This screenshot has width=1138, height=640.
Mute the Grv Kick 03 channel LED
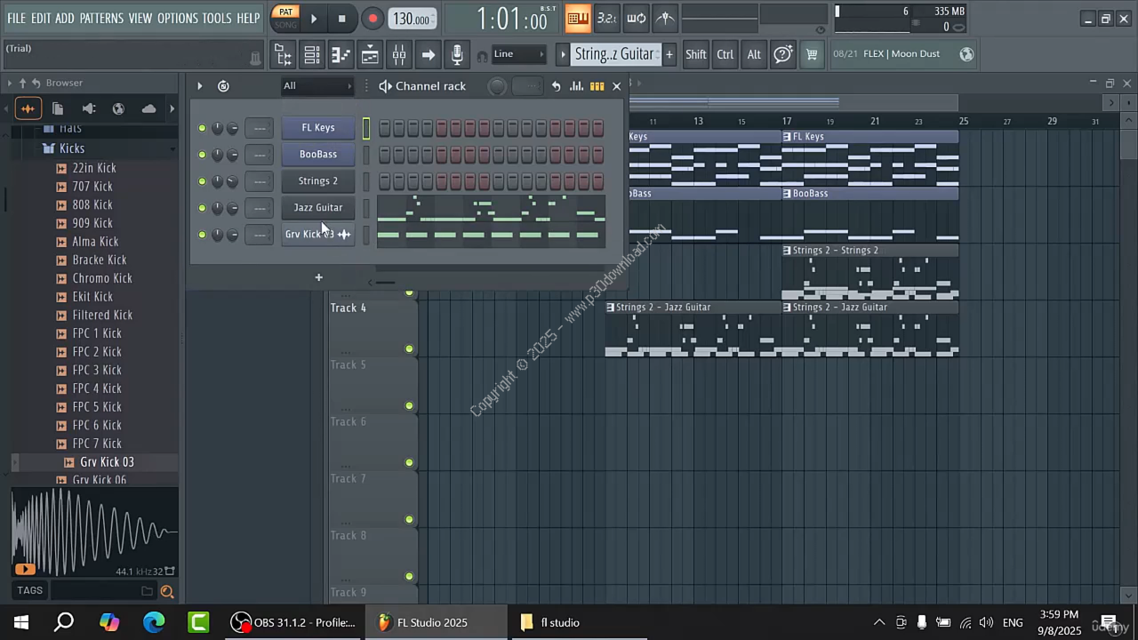[x=202, y=235]
